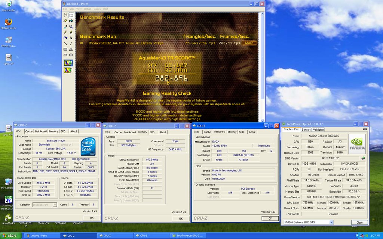Click the GPU-Z Driver Version field

(333, 197)
